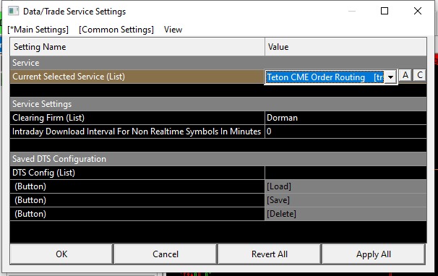
Task: Click the Service Settings section header
Action: click(218, 104)
